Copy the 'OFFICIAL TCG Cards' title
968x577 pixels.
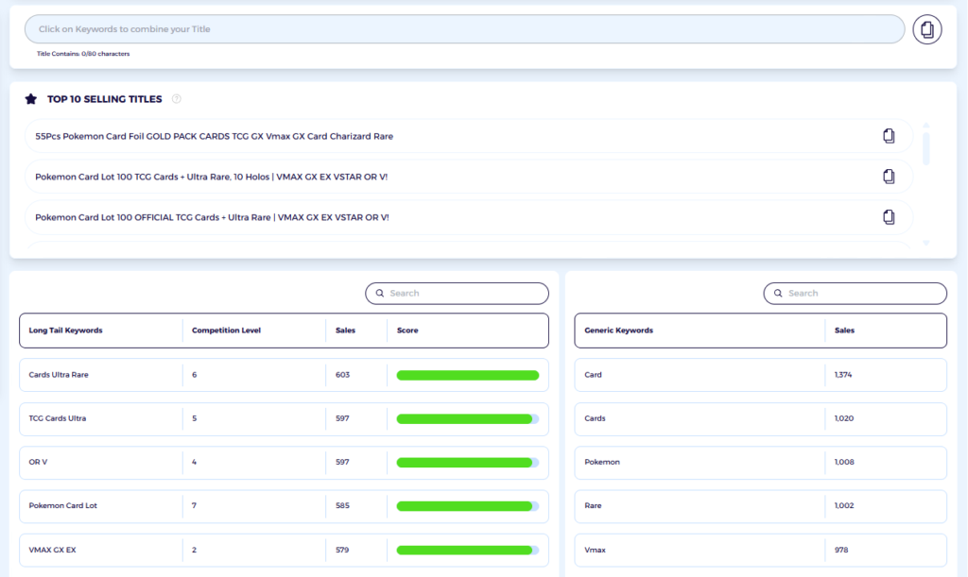[889, 217]
